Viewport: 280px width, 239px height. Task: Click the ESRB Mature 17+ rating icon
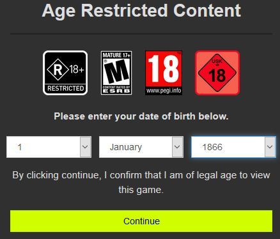click(x=116, y=73)
